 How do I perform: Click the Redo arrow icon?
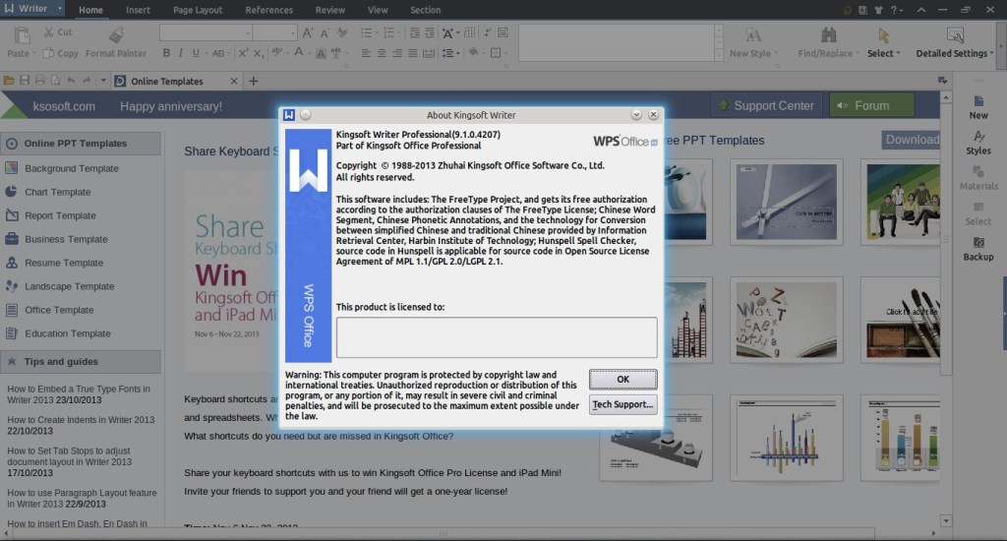87,81
